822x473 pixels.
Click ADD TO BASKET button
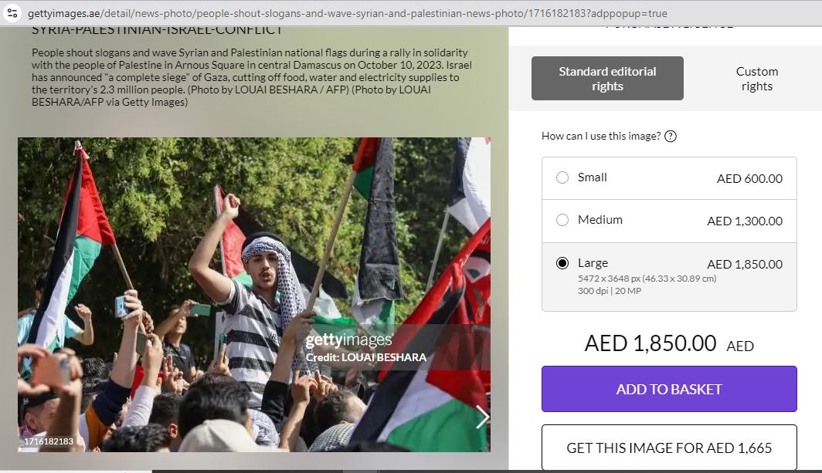tap(669, 389)
